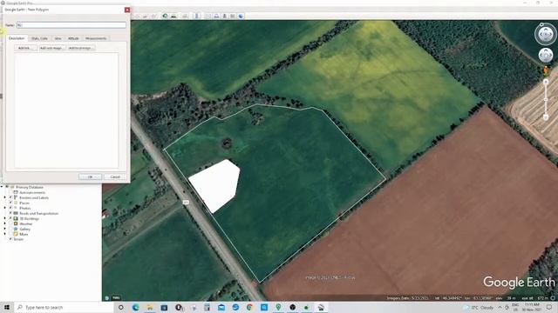Toggle the Terrain checkbox

tap(10, 239)
